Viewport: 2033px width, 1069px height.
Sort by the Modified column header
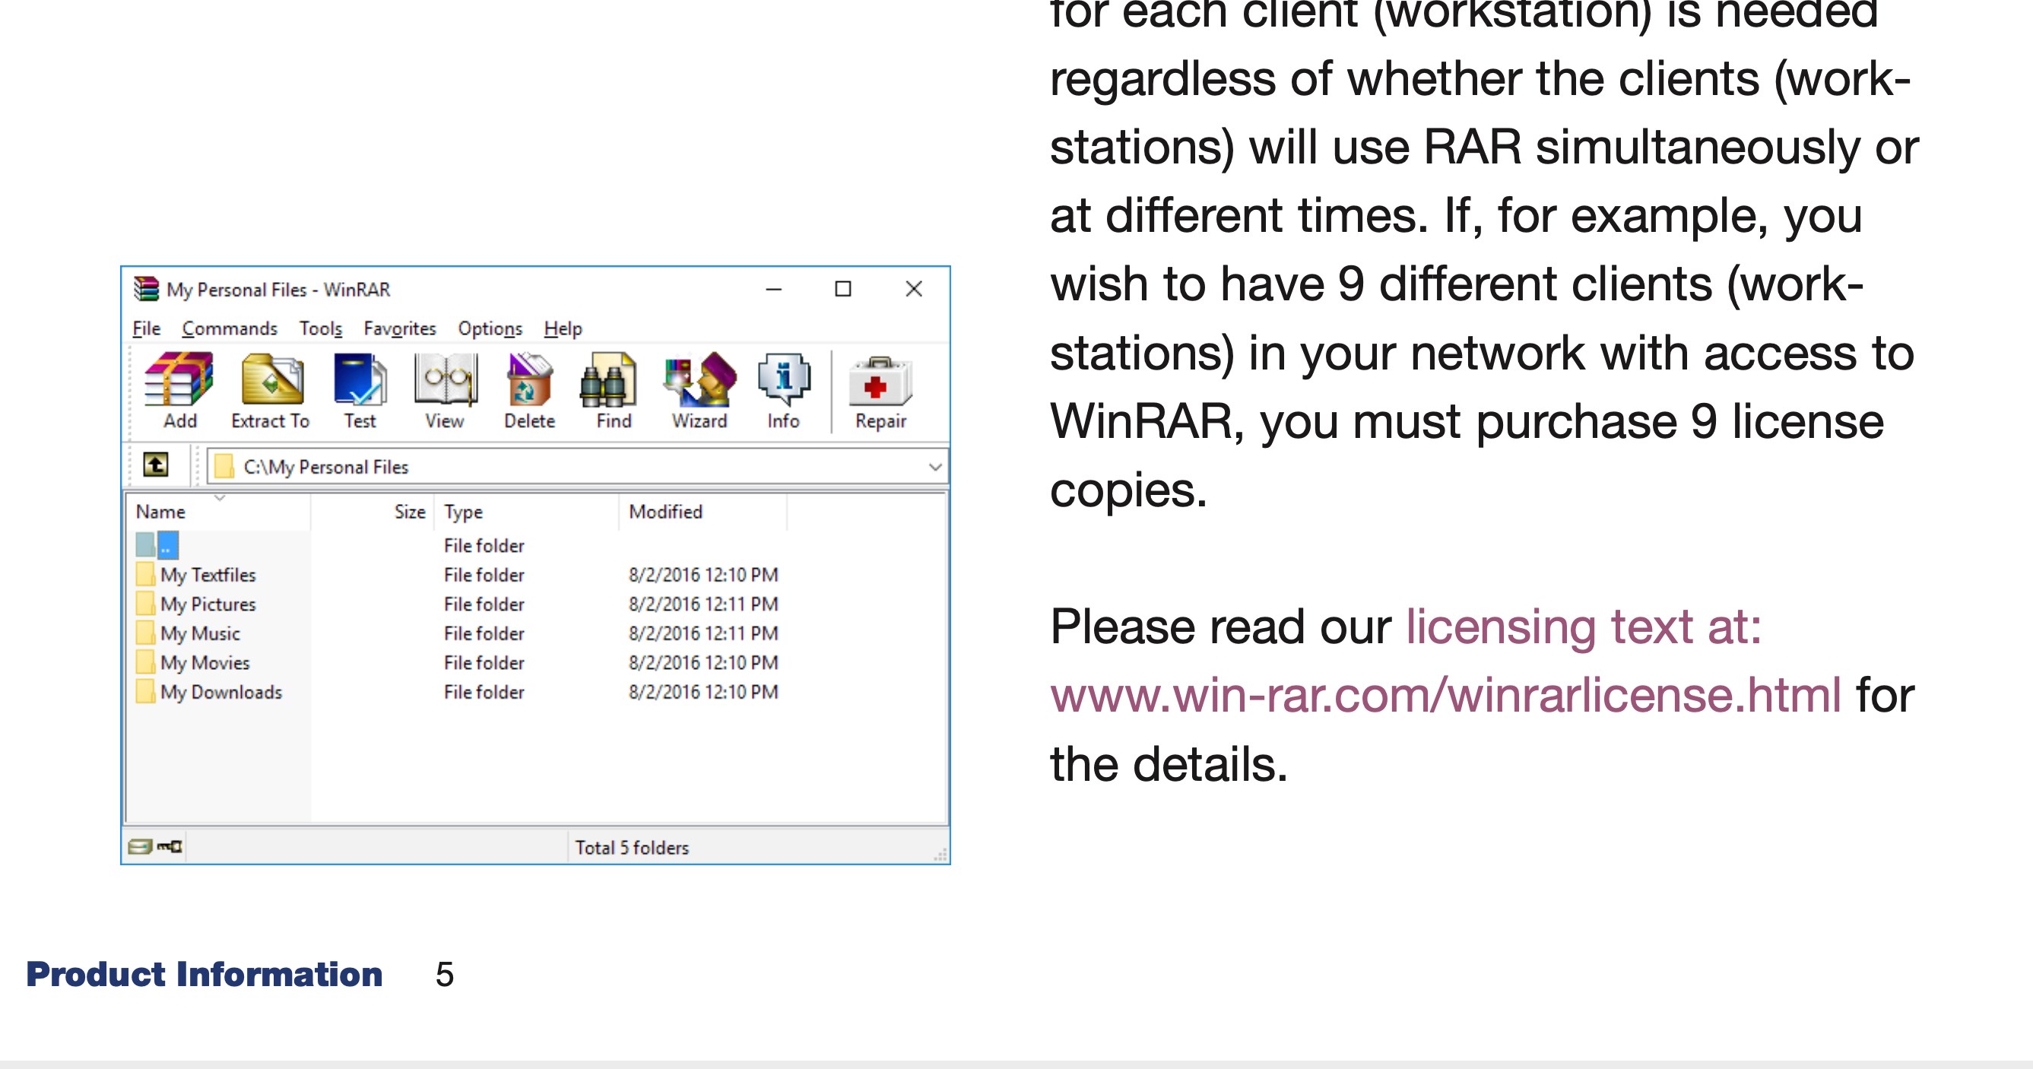click(x=665, y=512)
